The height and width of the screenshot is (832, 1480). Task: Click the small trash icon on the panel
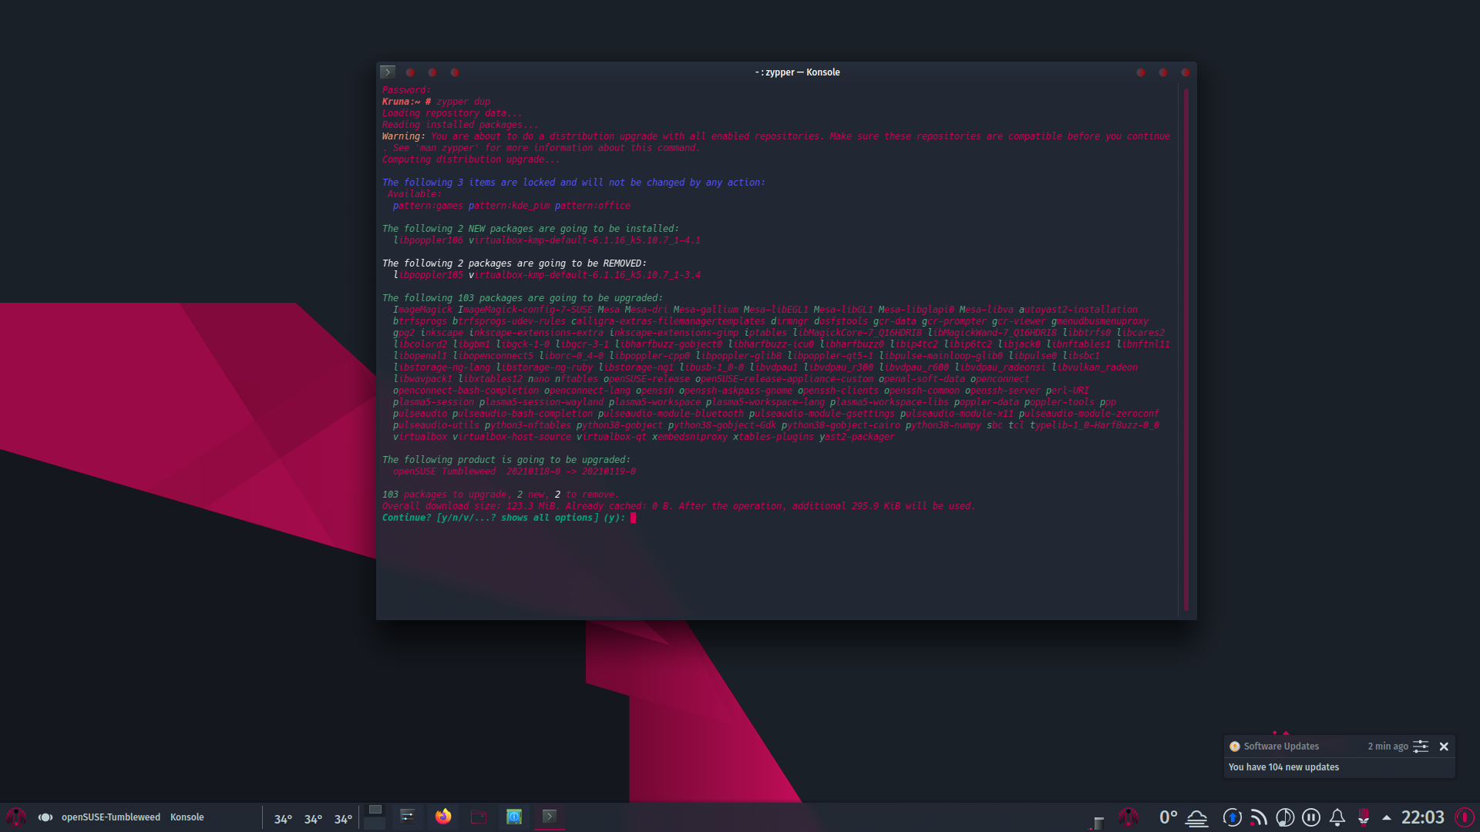pyautogui.click(x=1099, y=822)
